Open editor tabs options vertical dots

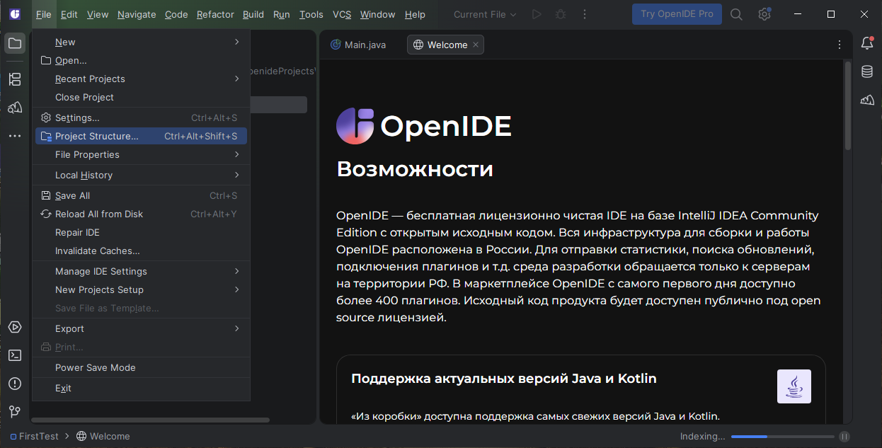840,45
